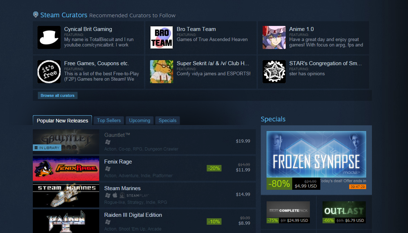Select the Raiden III Digital Edition listing
Image resolution: width=408 pixels, height=233 pixels.
tap(144, 221)
